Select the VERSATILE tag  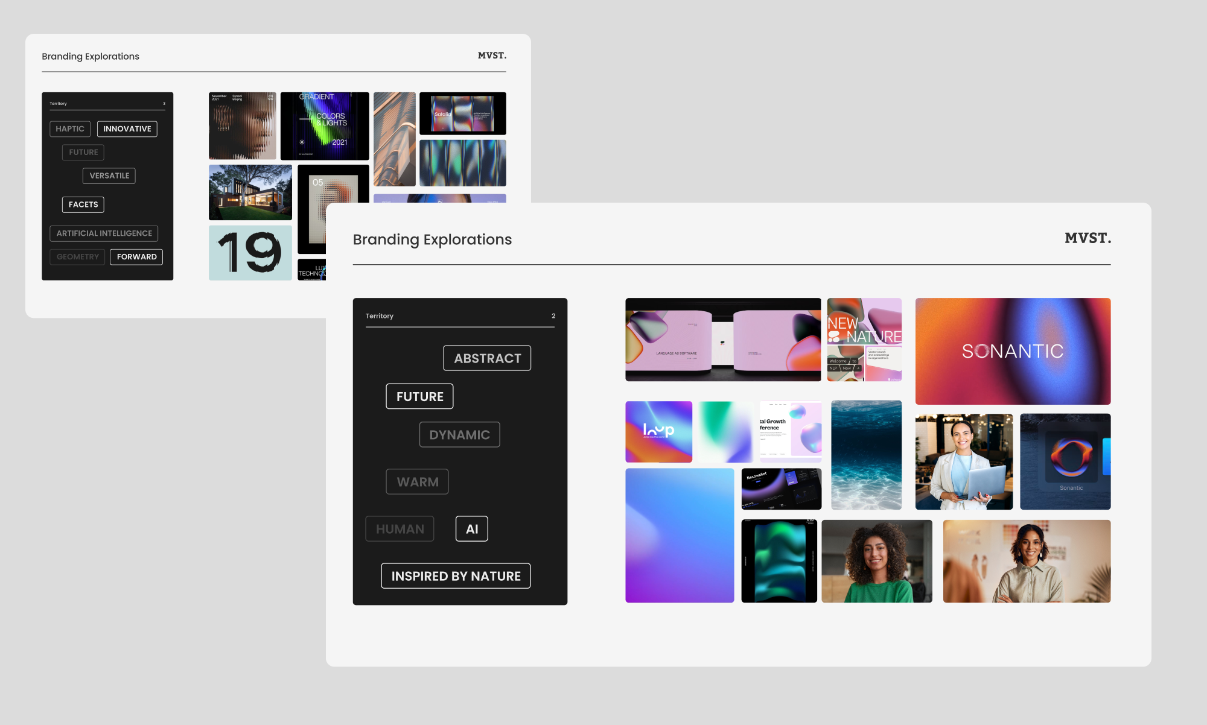pyautogui.click(x=109, y=176)
